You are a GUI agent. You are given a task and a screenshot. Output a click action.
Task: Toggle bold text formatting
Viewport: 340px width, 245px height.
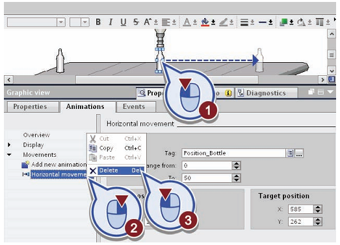[98, 22]
